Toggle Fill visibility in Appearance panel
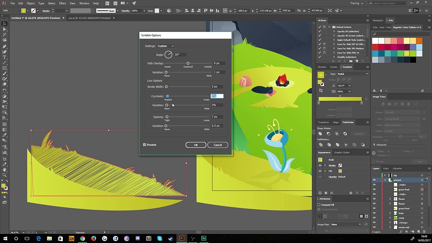The width and height of the screenshot is (432, 243). point(320,171)
